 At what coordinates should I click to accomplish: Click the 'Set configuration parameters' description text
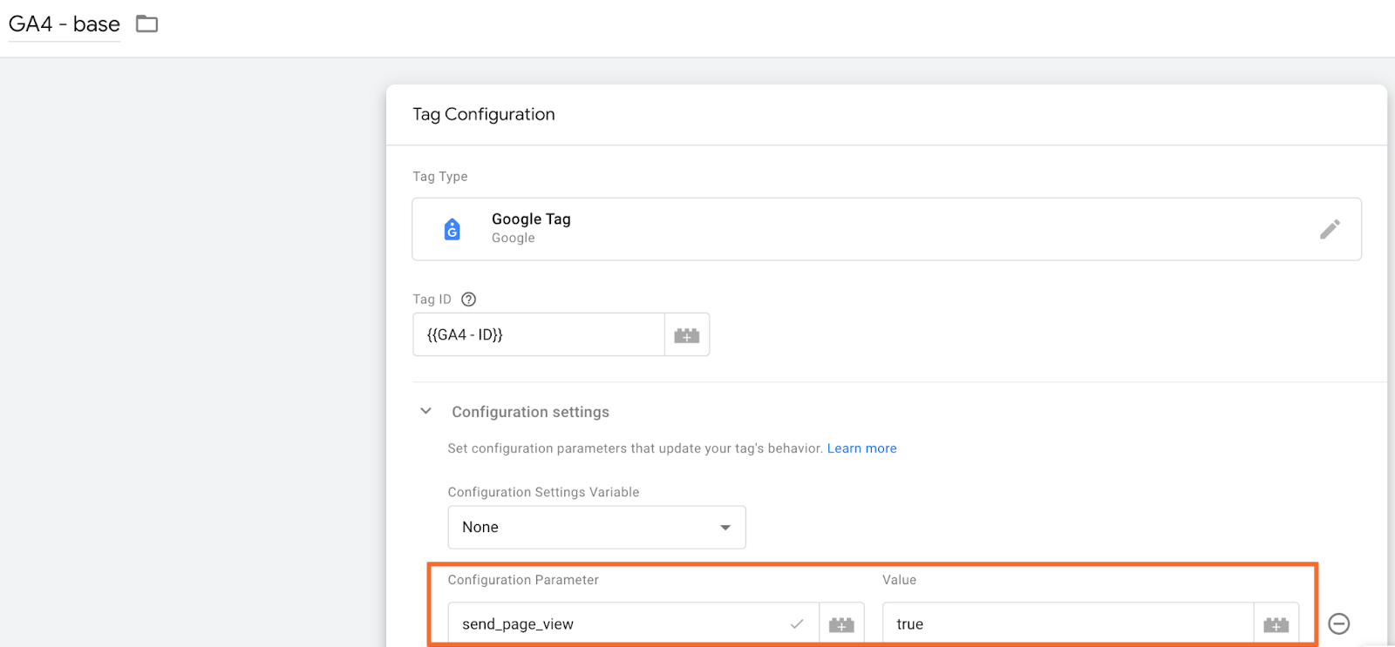click(x=635, y=448)
